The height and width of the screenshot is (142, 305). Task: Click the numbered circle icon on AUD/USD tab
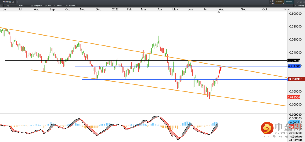pyautogui.click(x=1, y=2)
